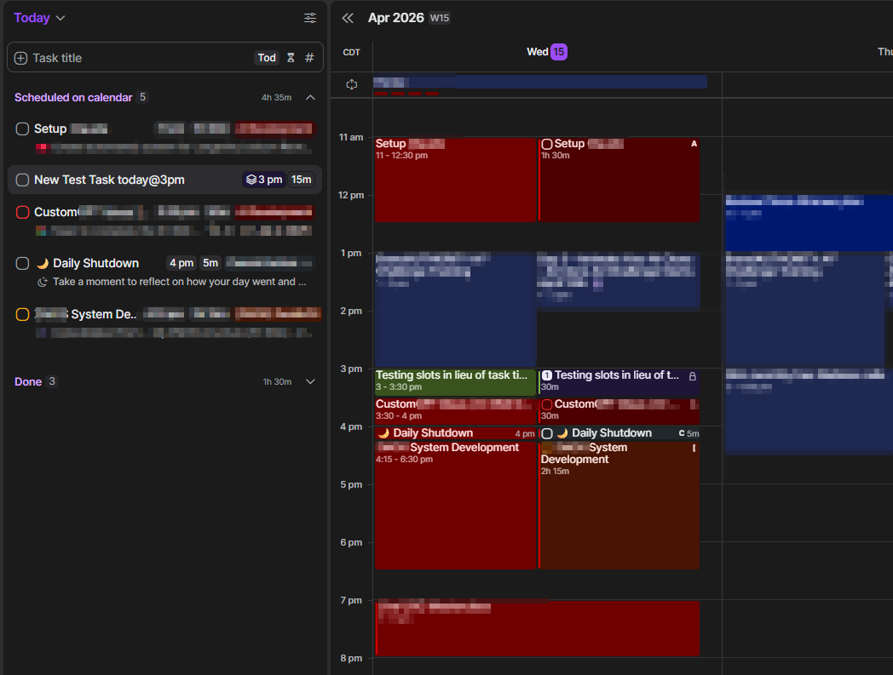
Task: Add a tag with the hash icon
Action: point(309,58)
